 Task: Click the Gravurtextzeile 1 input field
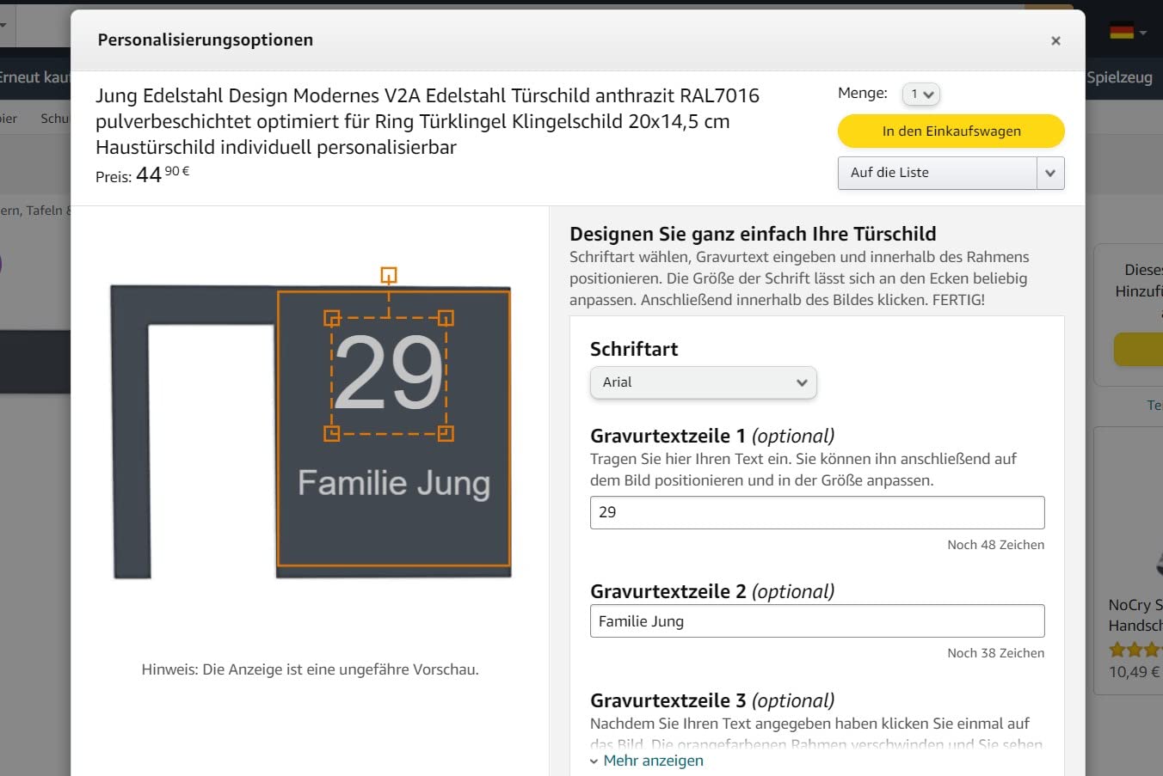(817, 512)
